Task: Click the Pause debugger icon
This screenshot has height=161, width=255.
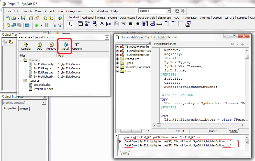Action: pyautogui.click(x=46, y=25)
